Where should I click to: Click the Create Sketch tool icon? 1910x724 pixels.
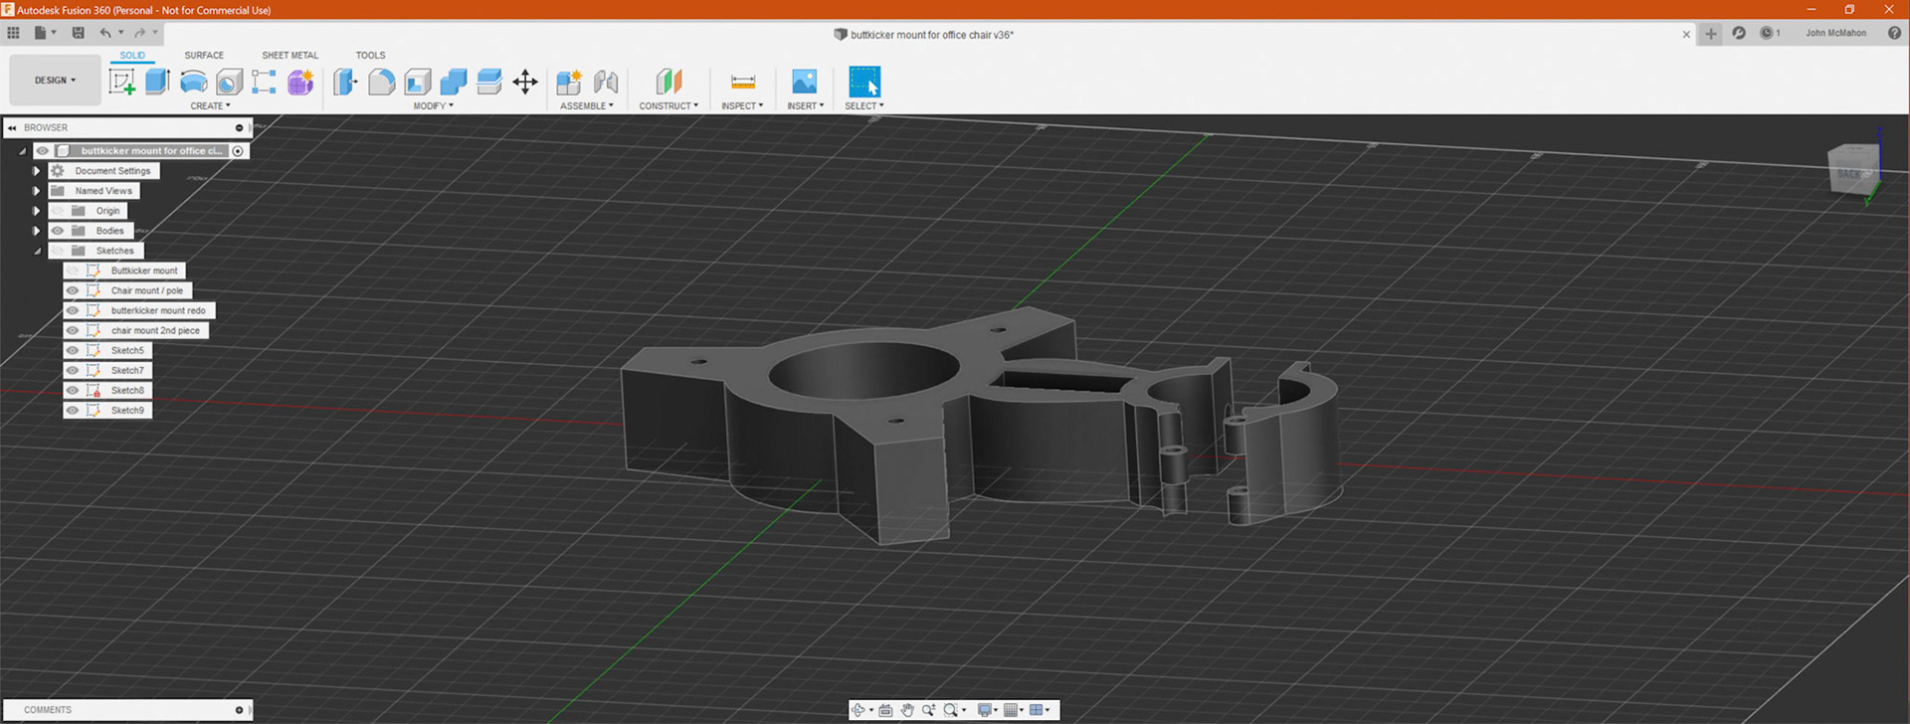[x=122, y=82]
